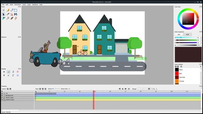Open the Edit menu

click(x=7, y=4)
